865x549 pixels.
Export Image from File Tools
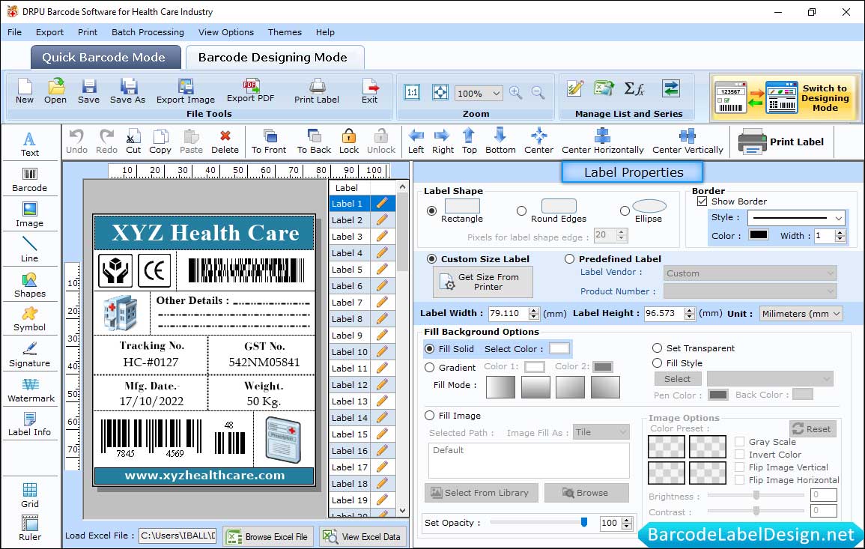(186, 91)
